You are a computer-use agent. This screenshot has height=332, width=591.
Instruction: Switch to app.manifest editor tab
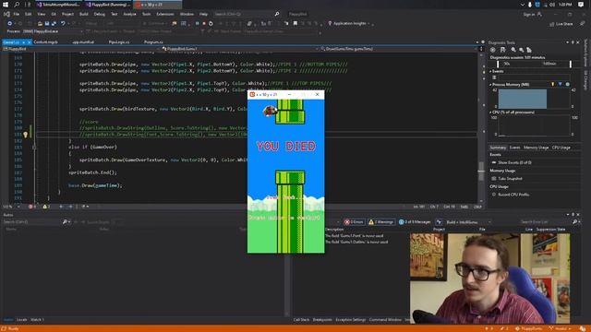[x=83, y=42]
